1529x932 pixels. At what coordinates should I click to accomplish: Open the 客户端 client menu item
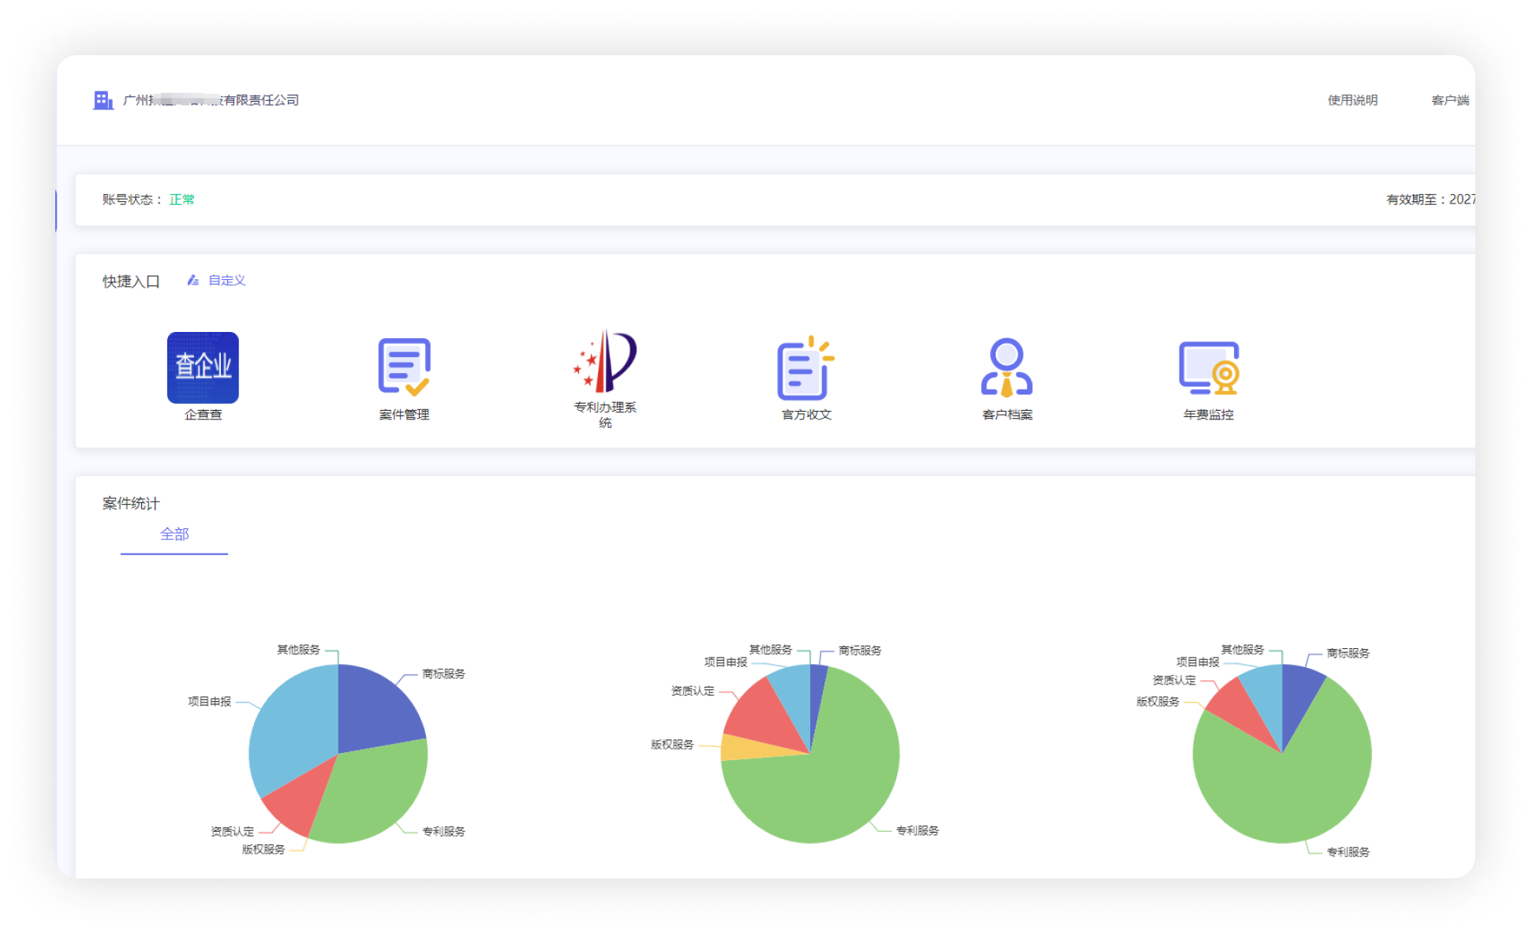(1450, 100)
